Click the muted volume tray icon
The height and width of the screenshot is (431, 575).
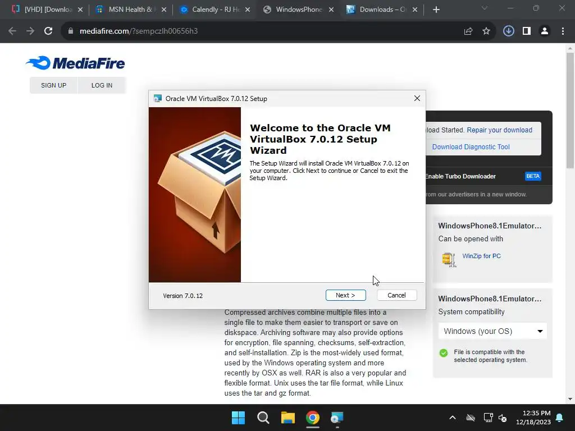(x=503, y=418)
